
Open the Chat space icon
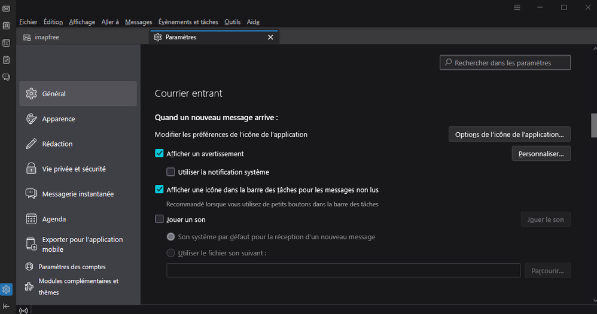[6, 77]
